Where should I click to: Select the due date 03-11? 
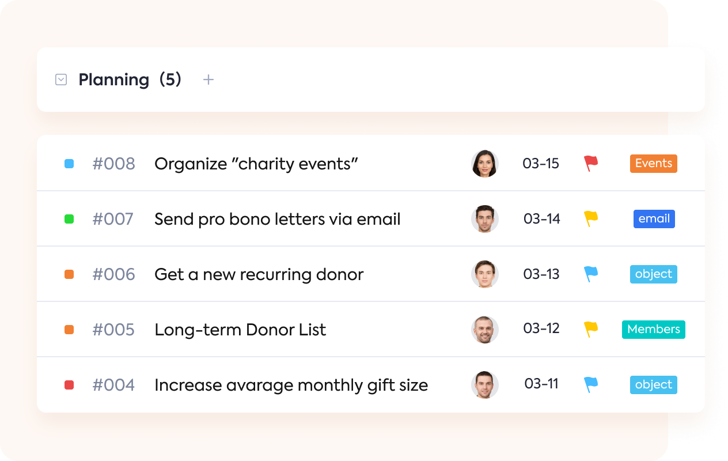coord(541,384)
